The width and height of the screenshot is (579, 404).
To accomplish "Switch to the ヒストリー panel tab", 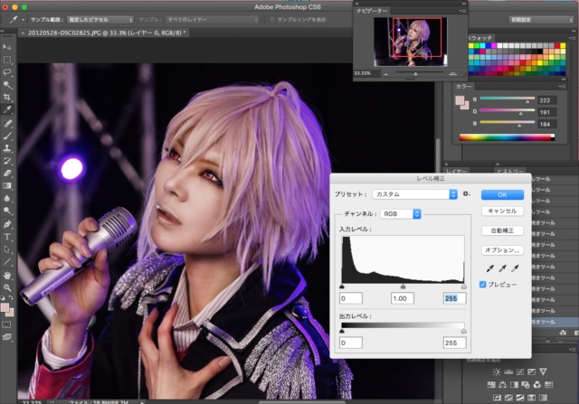I will (x=509, y=171).
